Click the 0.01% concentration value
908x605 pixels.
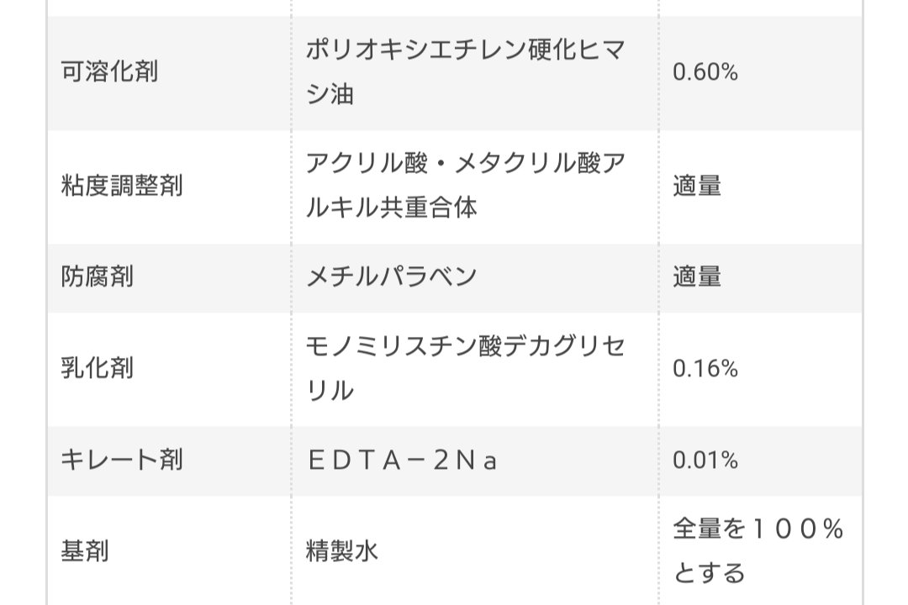[705, 460]
